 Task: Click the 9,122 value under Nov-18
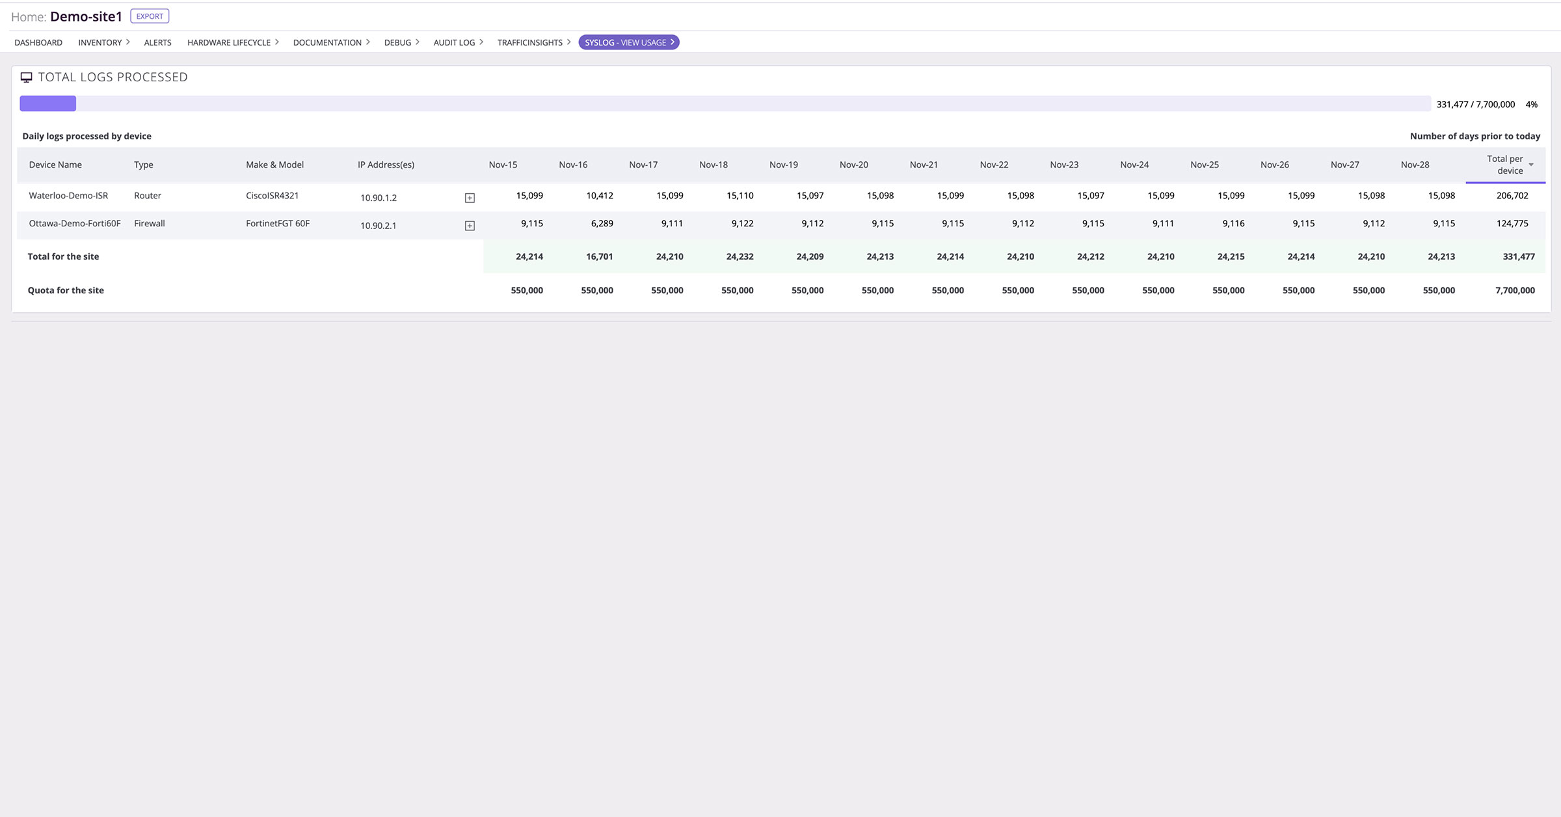pyautogui.click(x=742, y=223)
